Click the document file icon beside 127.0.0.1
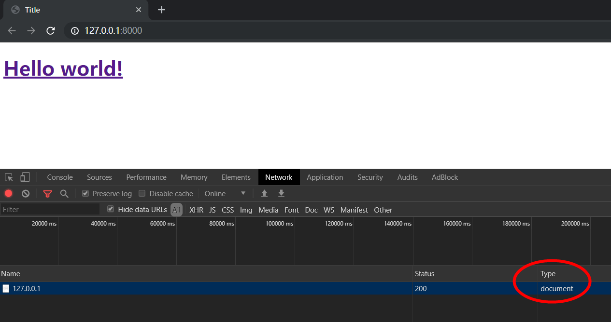This screenshot has width=611, height=322. 6,289
